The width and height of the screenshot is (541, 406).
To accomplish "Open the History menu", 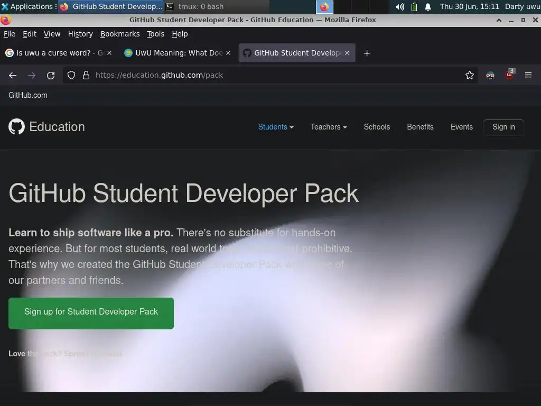I will [x=80, y=34].
